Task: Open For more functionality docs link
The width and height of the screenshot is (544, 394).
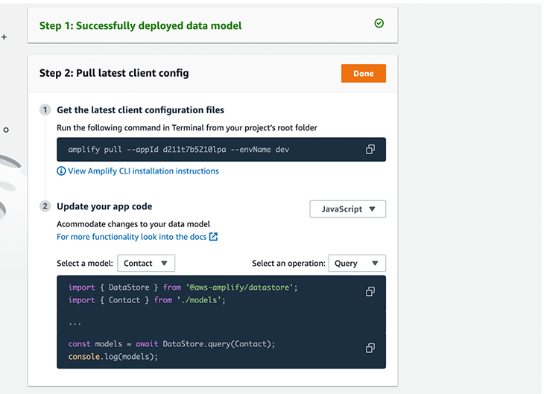Action: tap(131, 237)
